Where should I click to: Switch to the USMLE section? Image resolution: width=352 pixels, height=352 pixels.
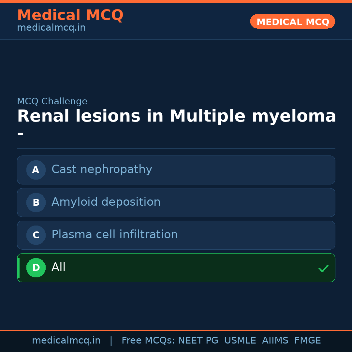coord(240,340)
